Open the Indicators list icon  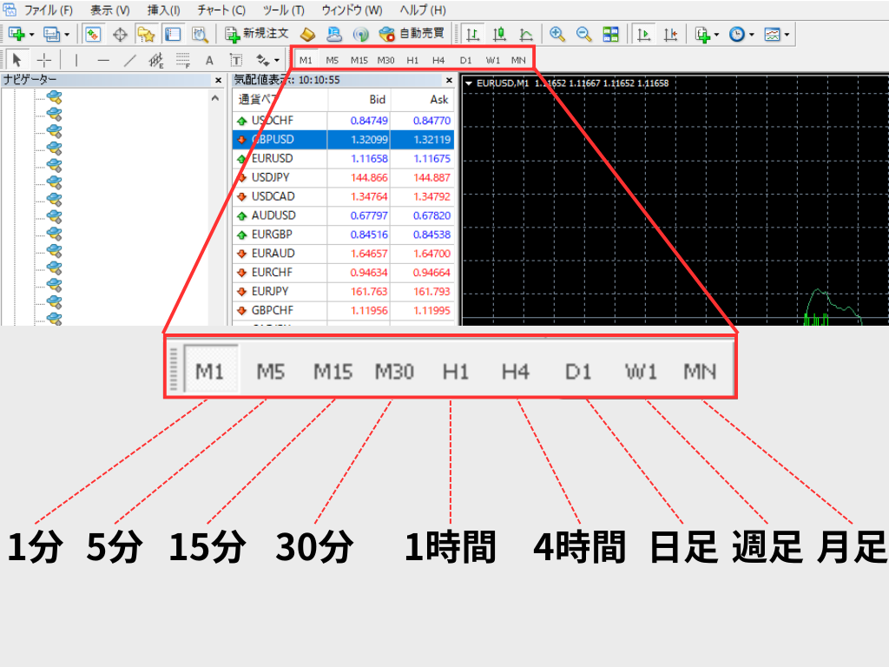point(702,35)
